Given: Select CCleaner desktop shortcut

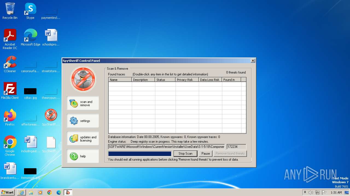Looking at the screenshot, I should (x=10, y=64).
